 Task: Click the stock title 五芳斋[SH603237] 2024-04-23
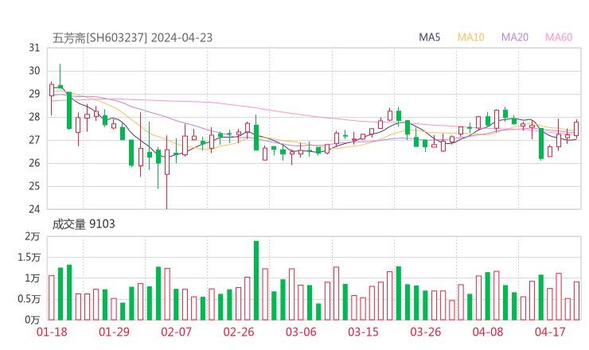click(x=132, y=38)
